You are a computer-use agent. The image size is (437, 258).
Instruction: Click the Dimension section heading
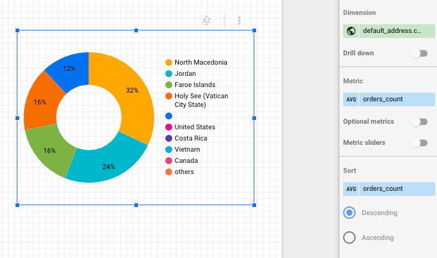coord(359,13)
